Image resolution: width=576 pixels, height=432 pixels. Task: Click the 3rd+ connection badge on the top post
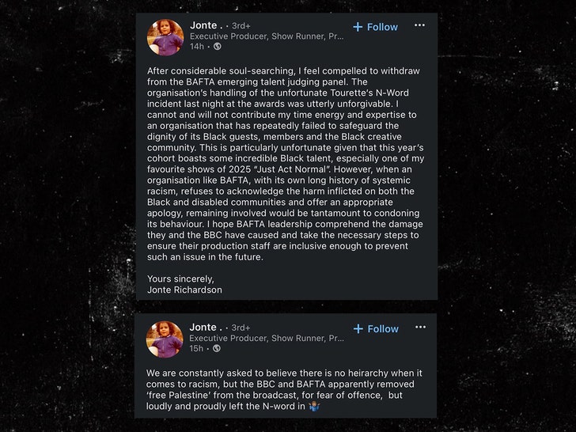click(x=241, y=26)
